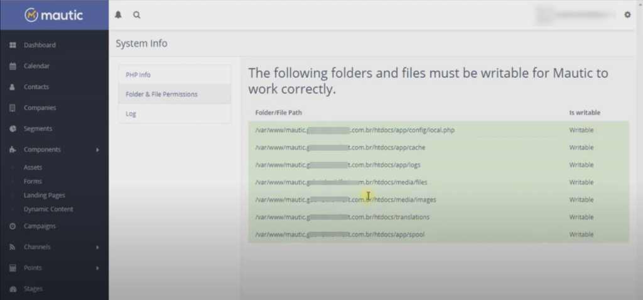Open the Segments page
The width and height of the screenshot is (643, 300).
click(x=38, y=128)
